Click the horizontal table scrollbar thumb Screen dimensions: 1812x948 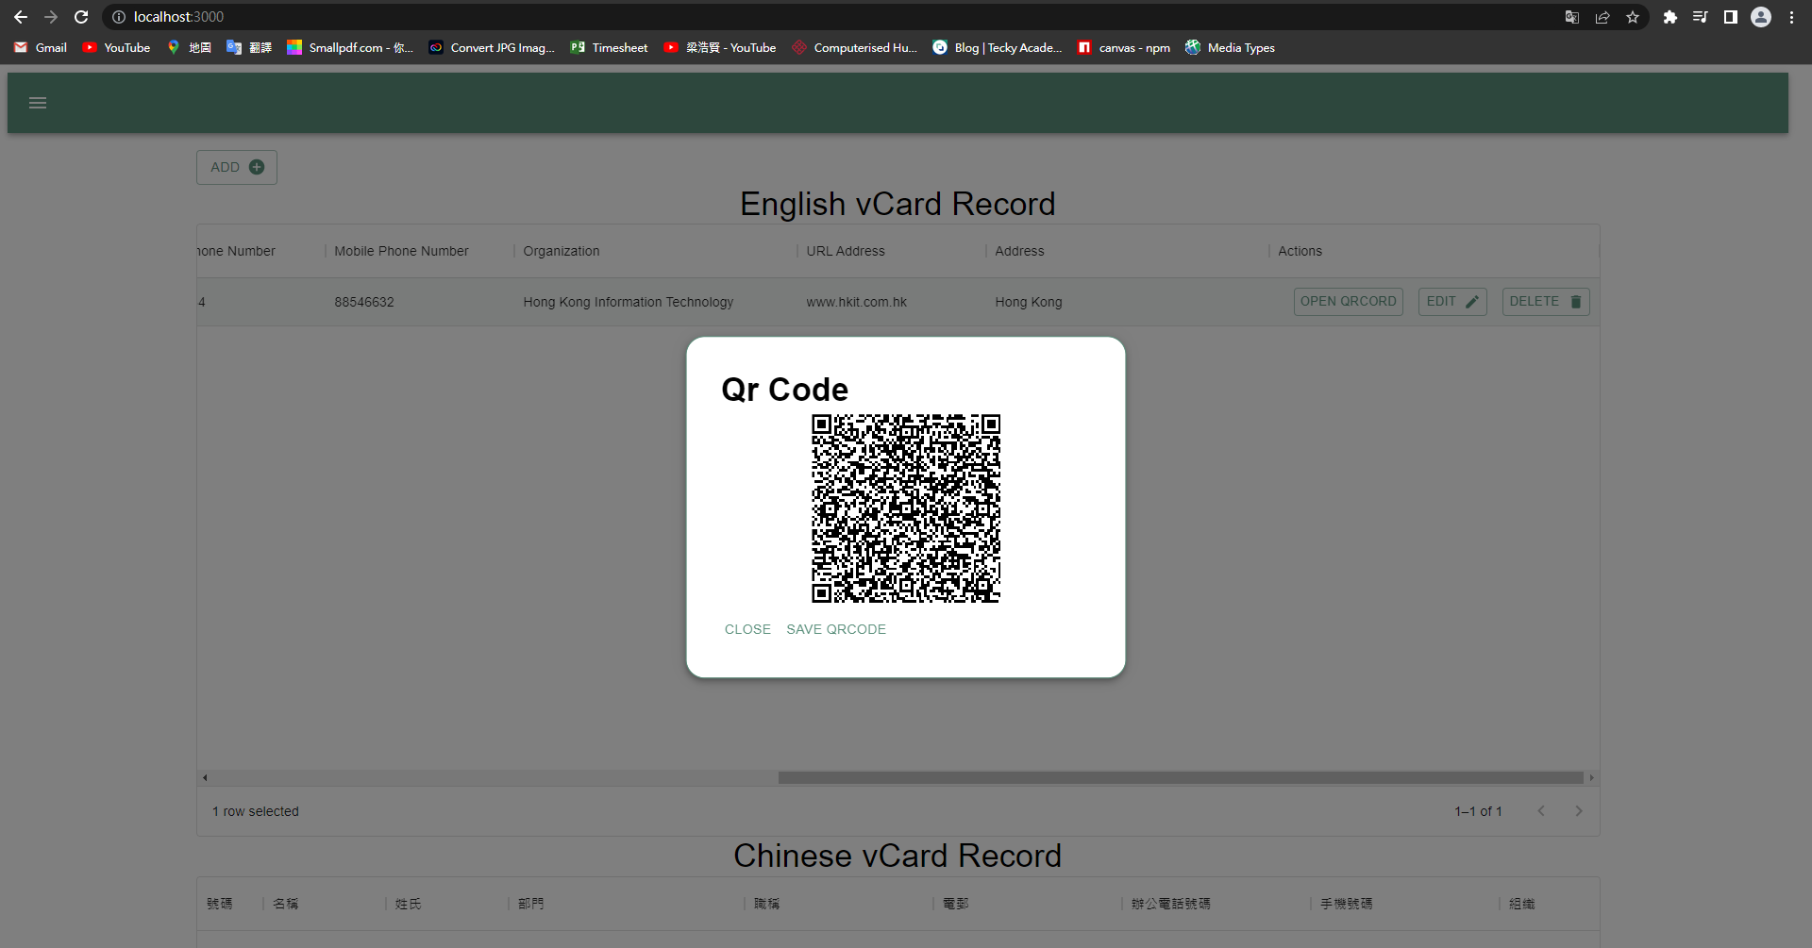point(1181,778)
